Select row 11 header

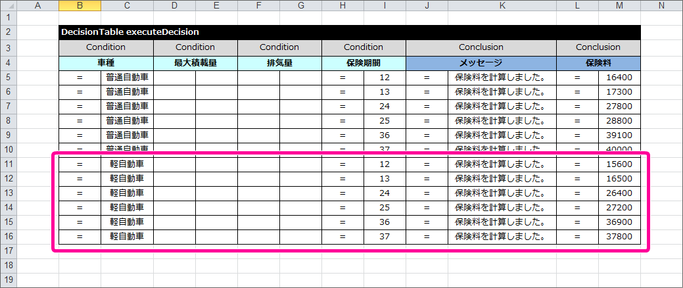tap(8, 164)
